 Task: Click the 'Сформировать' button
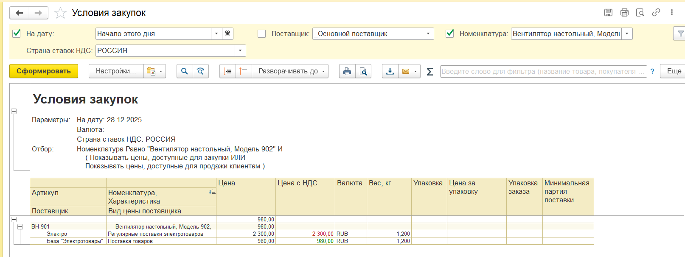(44, 71)
